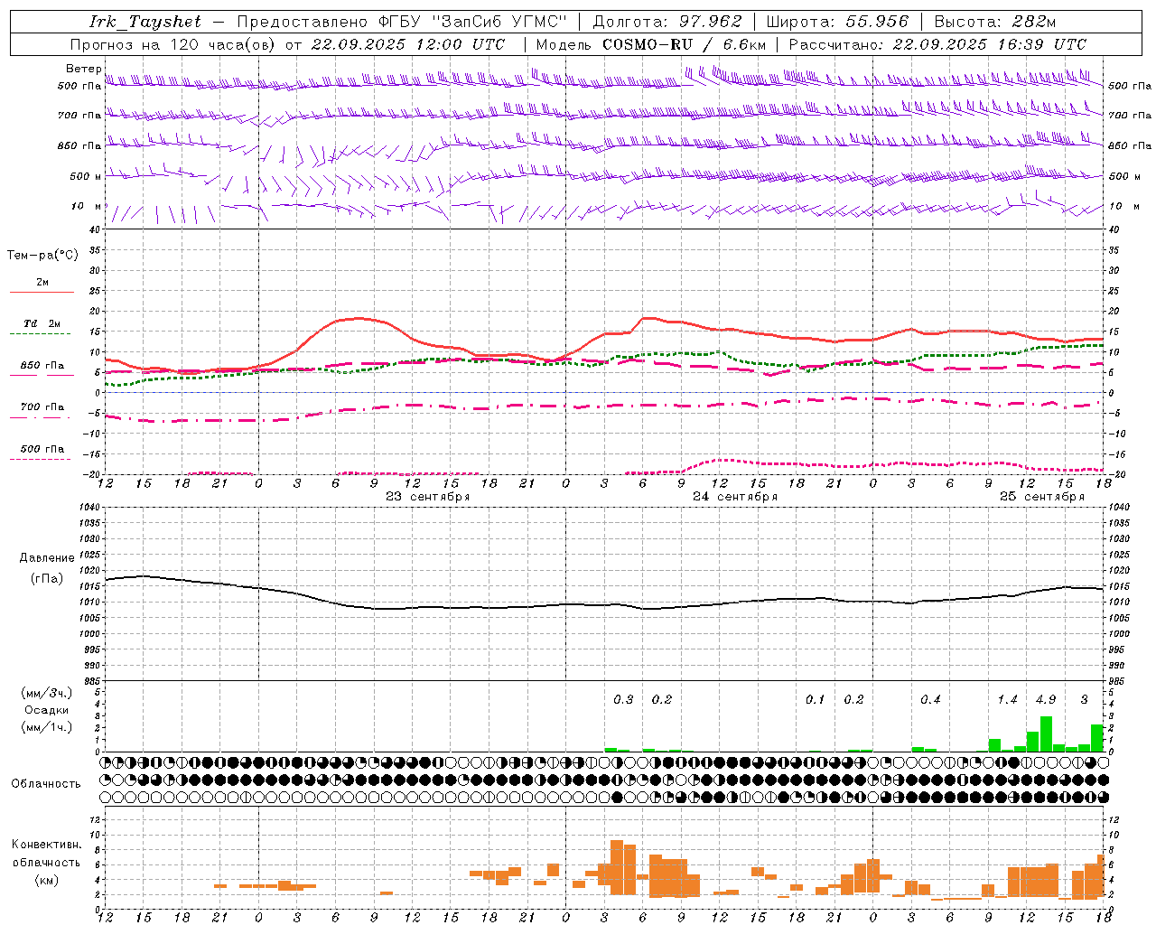
Task: Click the precipitation value '4.9'
Action: coord(1046,699)
